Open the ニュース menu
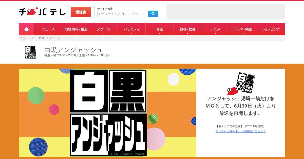 point(48,29)
